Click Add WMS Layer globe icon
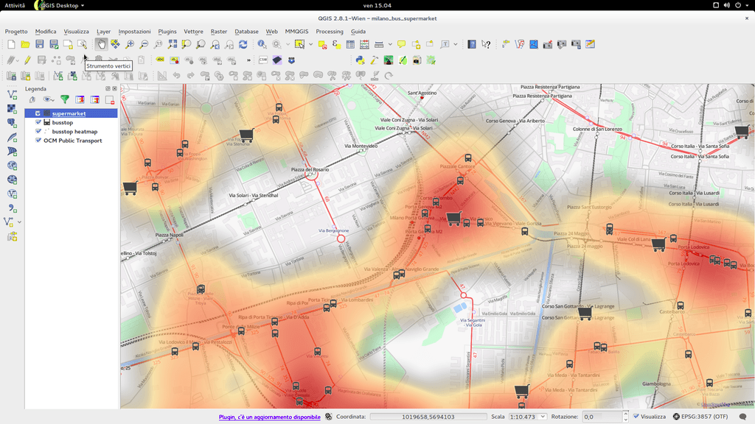Image resolution: width=755 pixels, height=424 pixels. [x=12, y=166]
